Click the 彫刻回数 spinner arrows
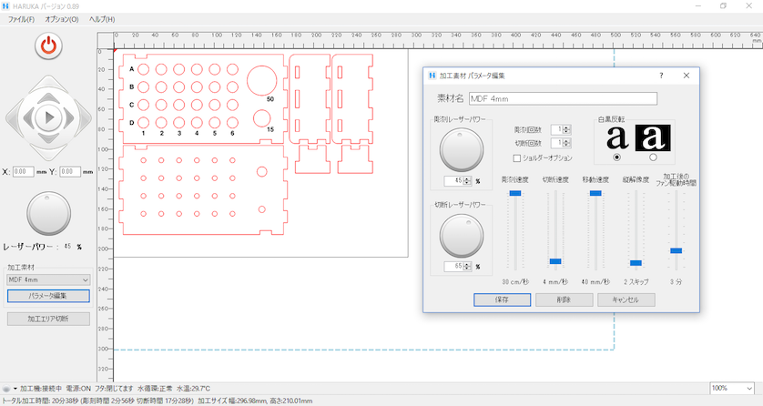The width and height of the screenshot is (763, 406). point(568,130)
